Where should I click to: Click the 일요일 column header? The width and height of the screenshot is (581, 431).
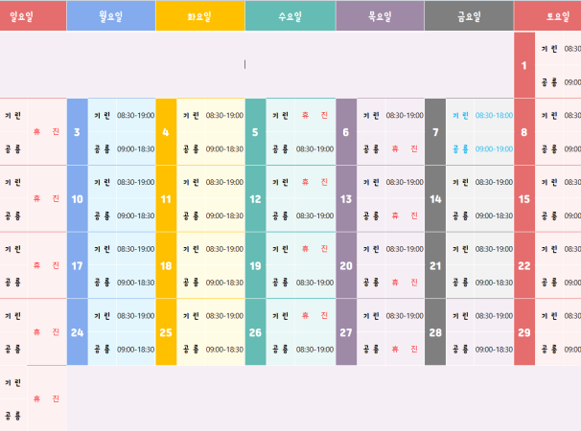(21, 16)
